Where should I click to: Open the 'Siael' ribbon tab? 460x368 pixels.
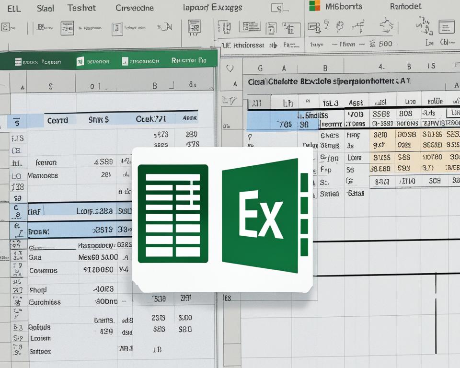46,8
